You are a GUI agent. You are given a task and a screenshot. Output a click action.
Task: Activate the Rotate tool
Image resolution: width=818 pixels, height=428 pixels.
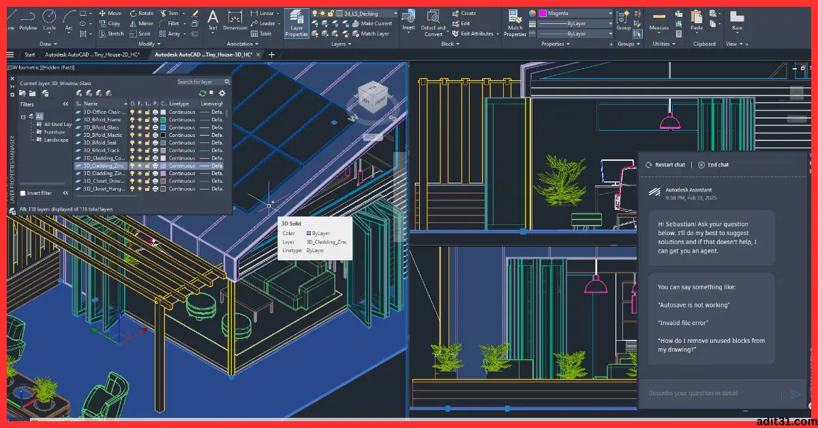[x=141, y=13]
